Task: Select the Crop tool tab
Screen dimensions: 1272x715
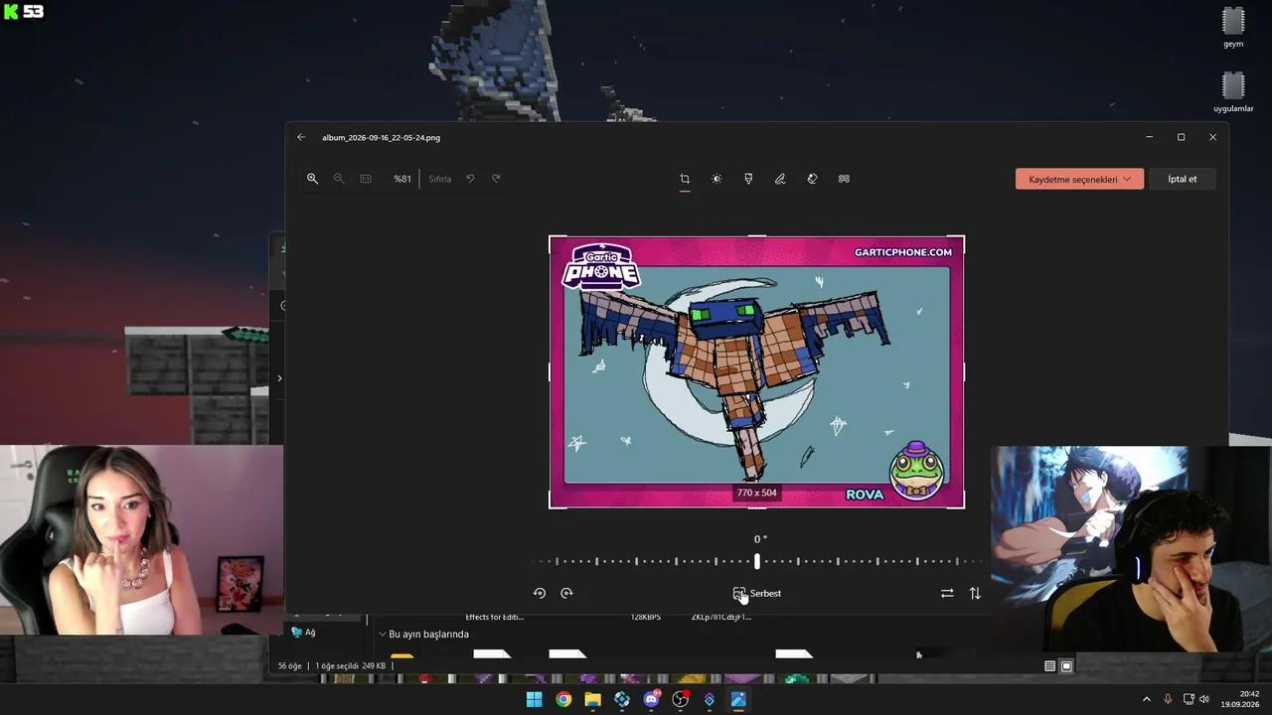Action: [x=685, y=179]
